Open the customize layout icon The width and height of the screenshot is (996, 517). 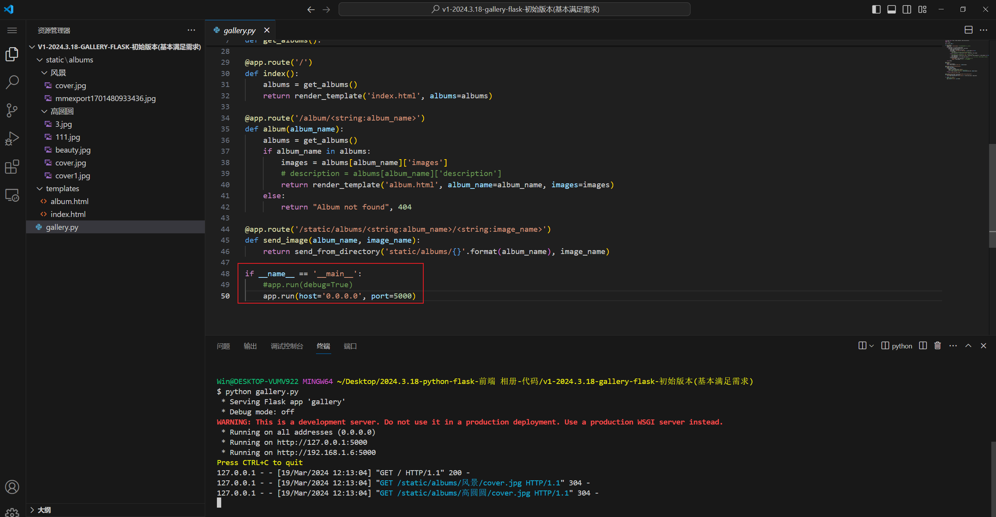(x=922, y=9)
